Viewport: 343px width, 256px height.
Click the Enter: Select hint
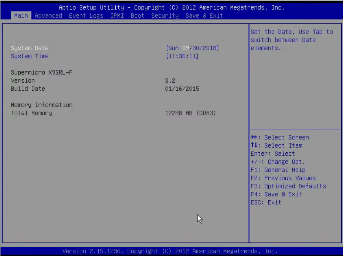(273, 154)
